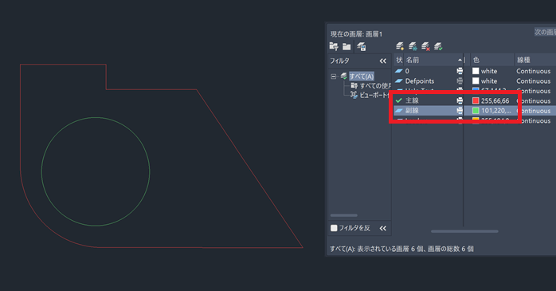Sort layers by the 名前 column header

tap(433, 60)
